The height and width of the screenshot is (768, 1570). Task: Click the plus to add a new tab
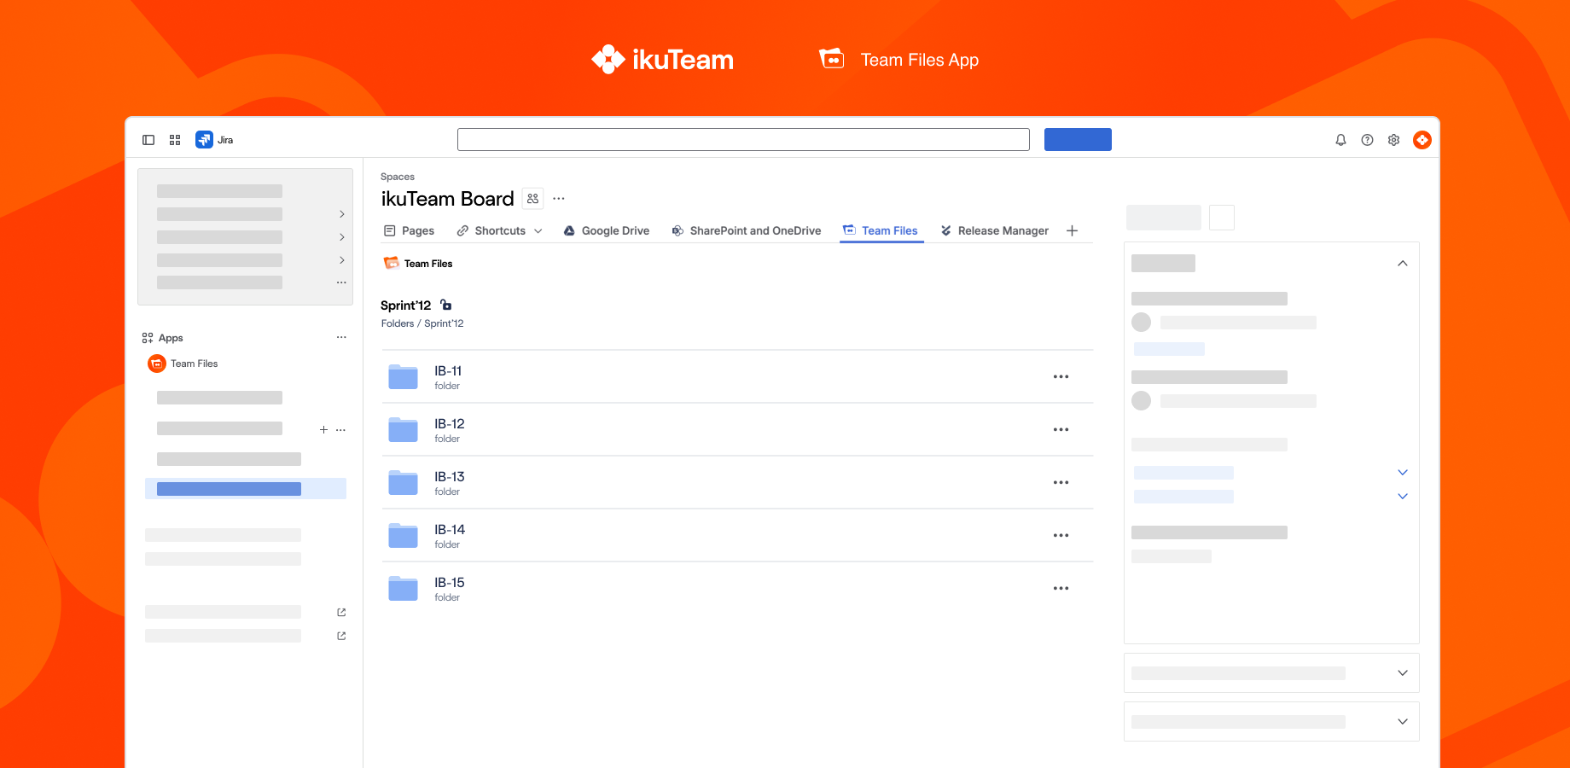[1073, 230]
